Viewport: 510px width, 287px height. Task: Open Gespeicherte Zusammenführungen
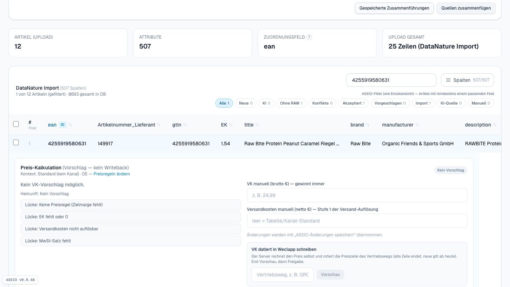[394, 8]
